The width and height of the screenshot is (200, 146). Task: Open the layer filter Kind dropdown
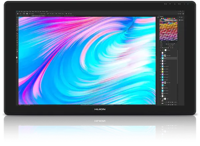tap(163, 44)
